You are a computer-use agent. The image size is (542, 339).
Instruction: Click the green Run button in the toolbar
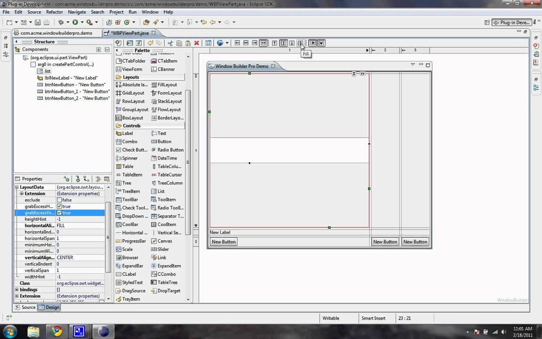click(x=75, y=22)
